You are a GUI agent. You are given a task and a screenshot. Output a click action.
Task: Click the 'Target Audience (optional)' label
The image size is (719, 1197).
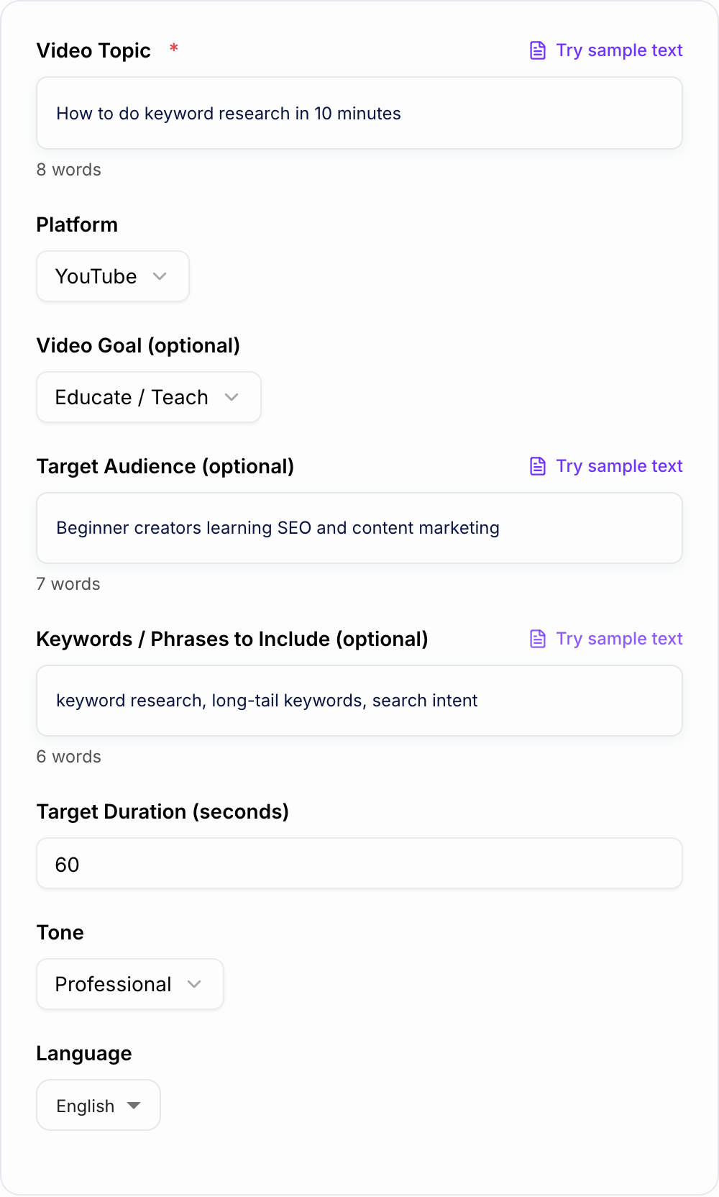click(x=165, y=466)
